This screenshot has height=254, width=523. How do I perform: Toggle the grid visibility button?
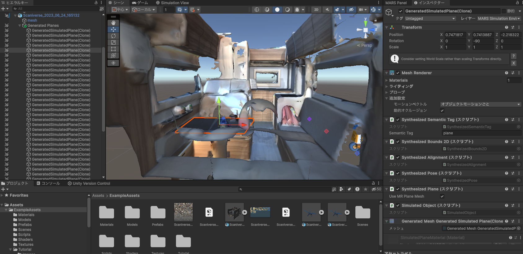[180, 10]
